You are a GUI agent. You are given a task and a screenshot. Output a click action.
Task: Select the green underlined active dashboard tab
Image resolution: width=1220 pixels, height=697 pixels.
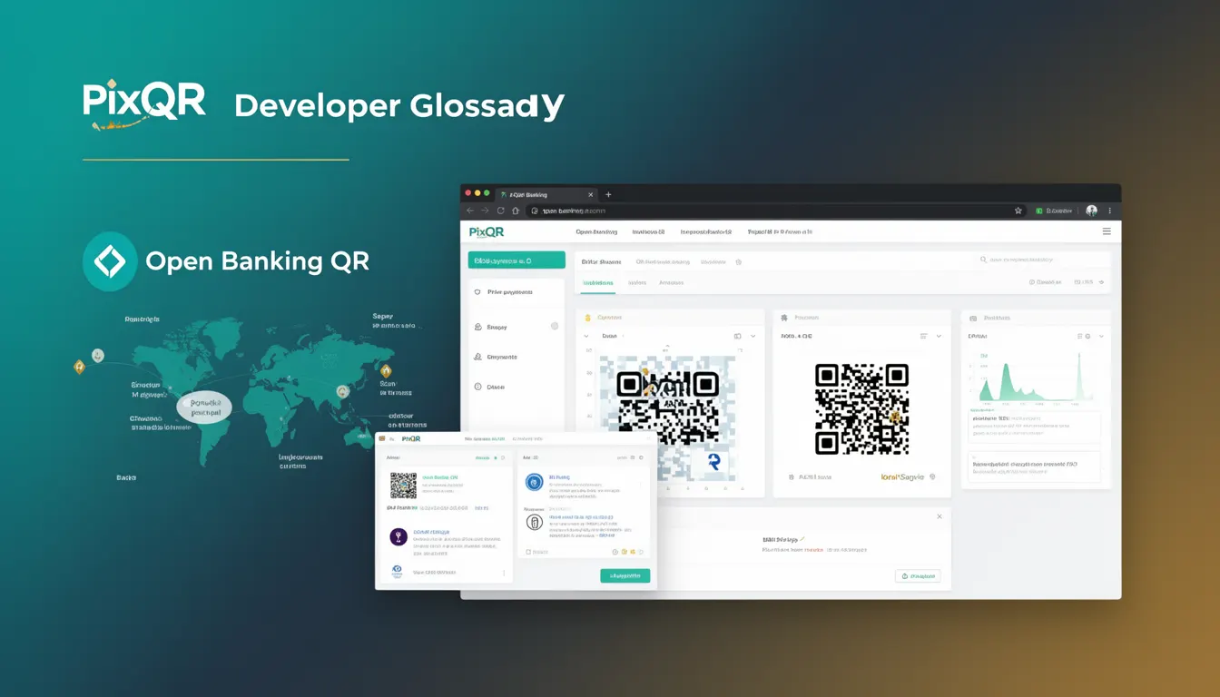[x=597, y=283]
